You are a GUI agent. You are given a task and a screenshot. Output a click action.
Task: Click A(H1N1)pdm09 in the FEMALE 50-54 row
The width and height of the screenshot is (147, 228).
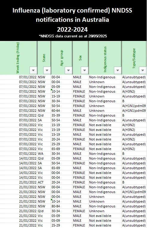(x=134, y=106)
